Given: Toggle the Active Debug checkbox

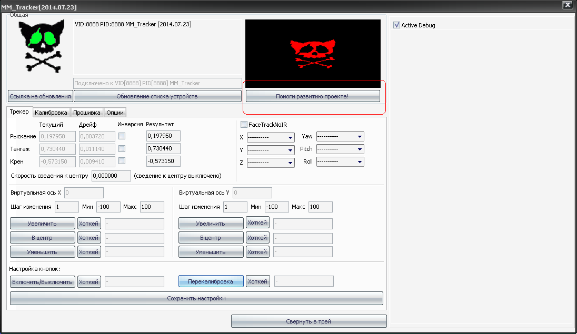Looking at the screenshot, I should [397, 25].
